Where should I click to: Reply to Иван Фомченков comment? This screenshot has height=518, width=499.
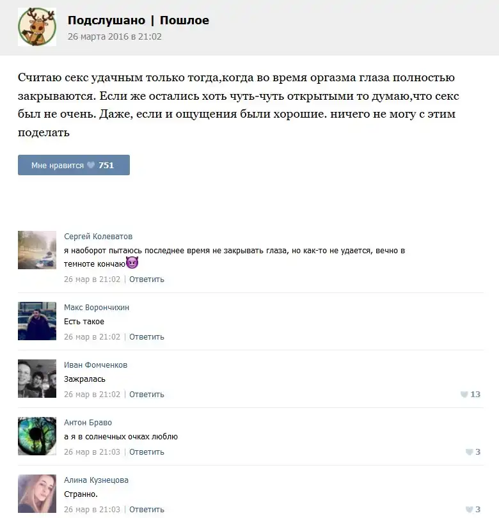(x=147, y=394)
